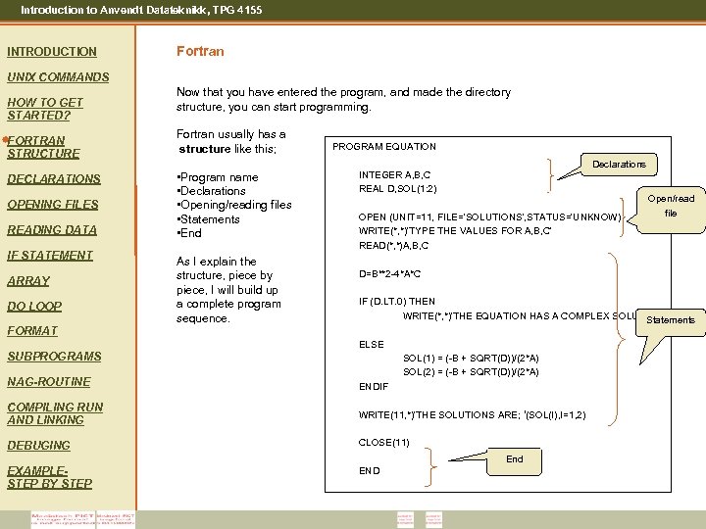Go to DEBUGING section
This screenshot has width=706, height=529.
pos(38,446)
